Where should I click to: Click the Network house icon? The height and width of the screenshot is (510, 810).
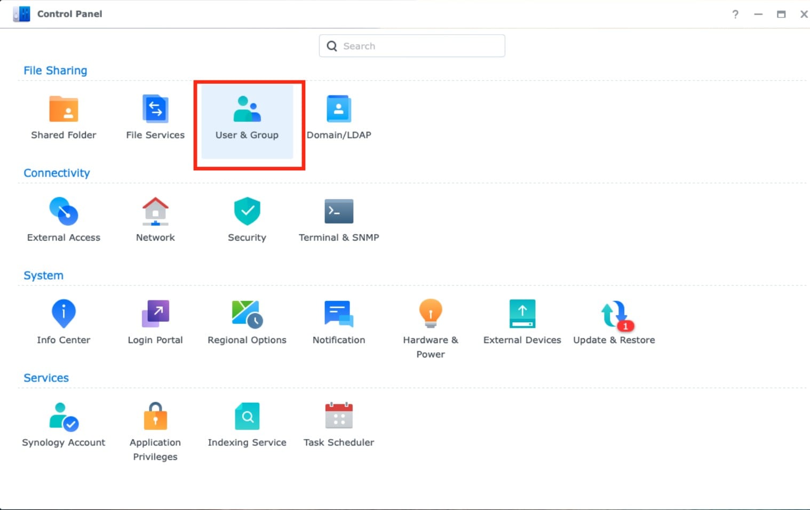155,212
